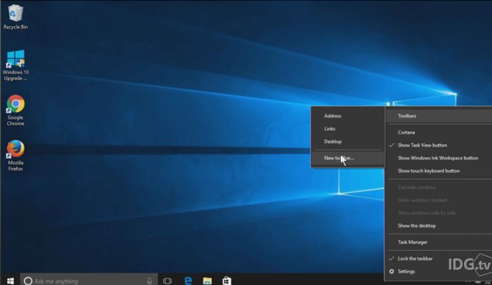Open File Explorer from the taskbar
This screenshot has width=492, height=285.
pyautogui.click(x=207, y=281)
